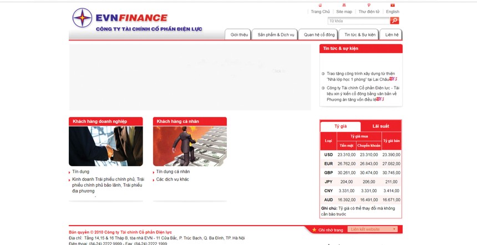Click the Khách hàng doanh nghiệp handshake image
This screenshot has height=245, width=477.
tap(105, 146)
